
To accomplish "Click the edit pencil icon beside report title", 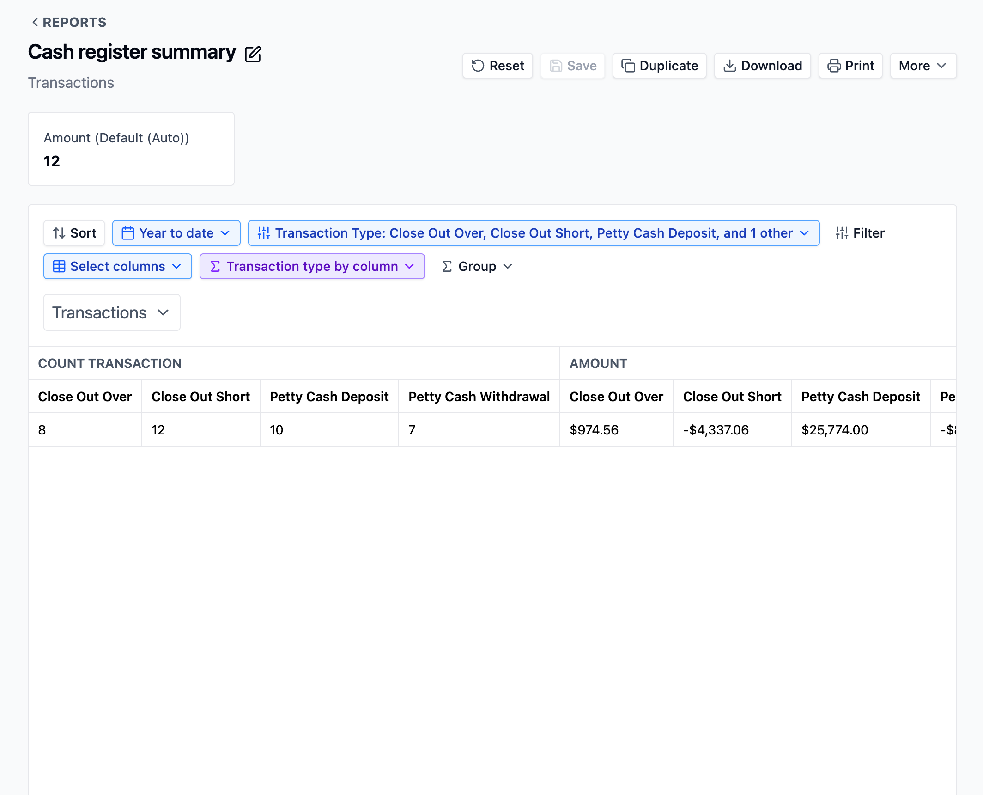I will pyautogui.click(x=253, y=54).
